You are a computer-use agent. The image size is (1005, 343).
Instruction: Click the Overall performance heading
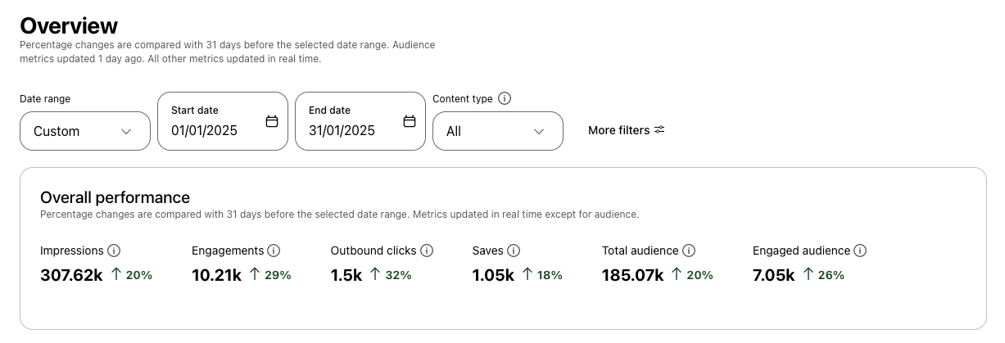tap(115, 197)
